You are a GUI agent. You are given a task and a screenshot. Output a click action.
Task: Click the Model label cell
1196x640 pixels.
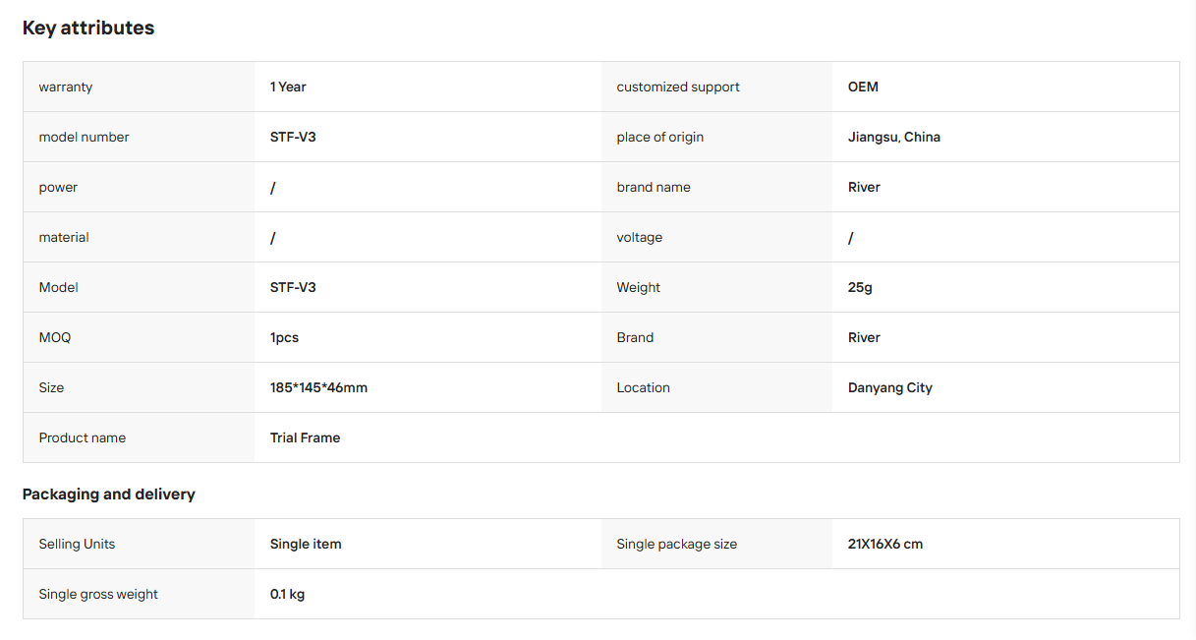click(139, 287)
